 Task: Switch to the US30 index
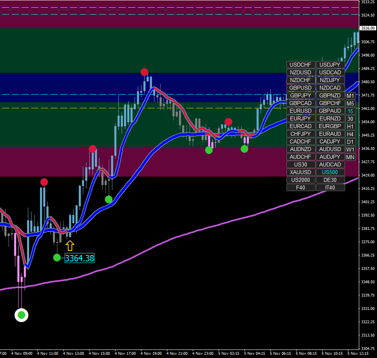pyautogui.click(x=301, y=165)
